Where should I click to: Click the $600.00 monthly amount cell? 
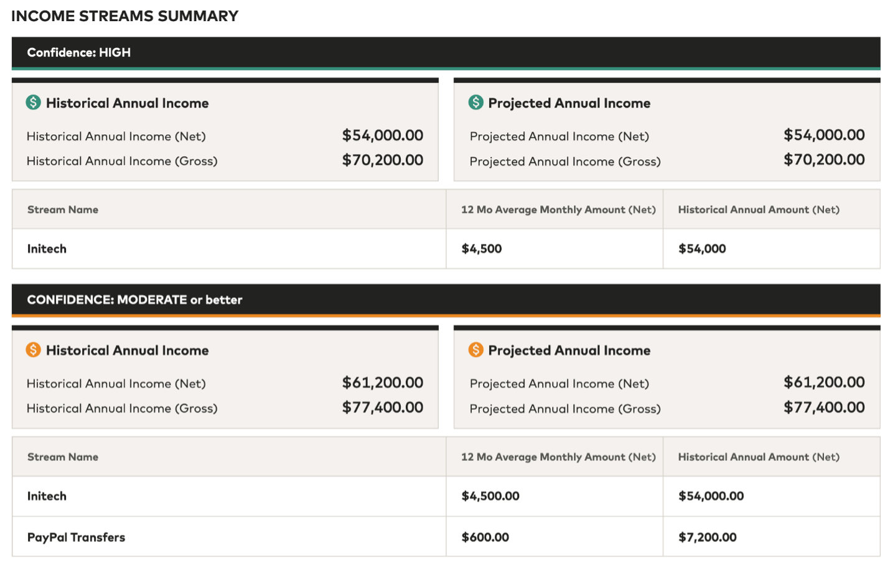pyautogui.click(x=485, y=537)
